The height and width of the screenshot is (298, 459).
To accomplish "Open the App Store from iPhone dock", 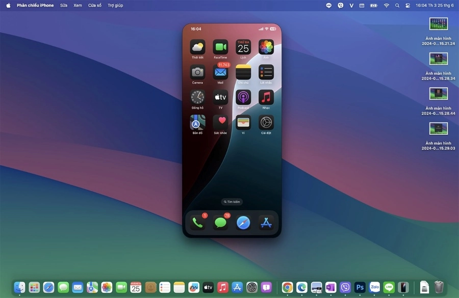I will (266, 222).
